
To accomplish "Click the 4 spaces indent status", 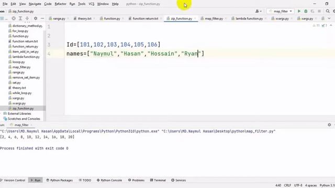I will pyautogui.click(x=310, y=185).
